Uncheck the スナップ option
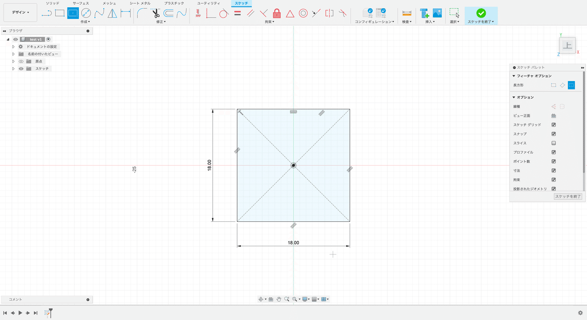Image resolution: width=587 pixels, height=320 pixels. point(554,134)
